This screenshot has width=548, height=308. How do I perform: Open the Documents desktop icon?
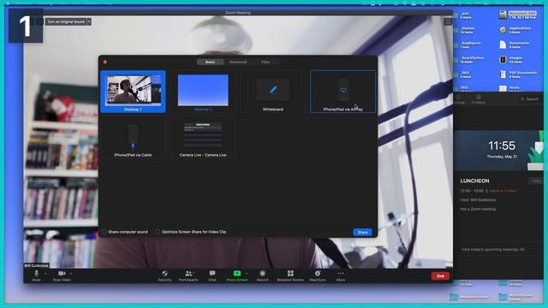pos(503,44)
